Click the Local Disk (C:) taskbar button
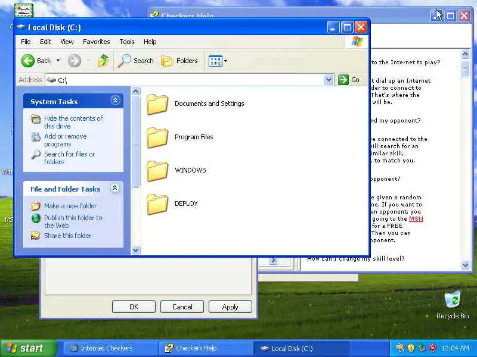The height and width of the screenshot is (357, 477). (301, 349)
